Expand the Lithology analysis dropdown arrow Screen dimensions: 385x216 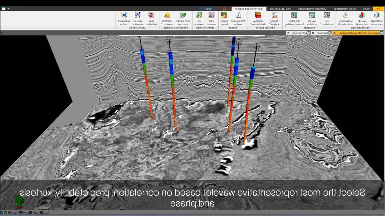[x=269, y=24]
